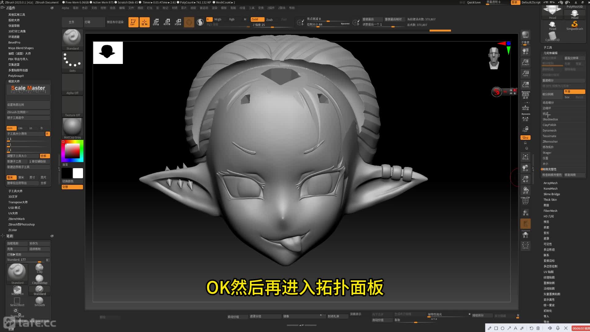Click the 设置场景比例 button
Viewport: 590px width, 332px height.
tap(28, 105)
